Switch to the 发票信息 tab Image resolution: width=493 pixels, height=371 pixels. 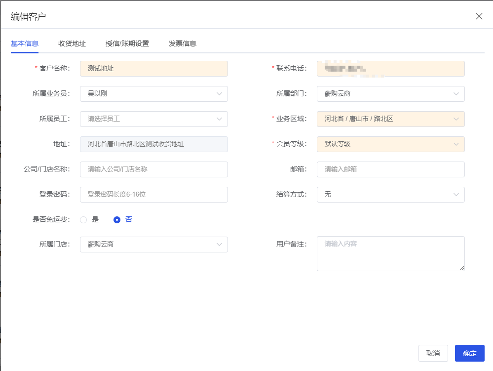(182, 43)
